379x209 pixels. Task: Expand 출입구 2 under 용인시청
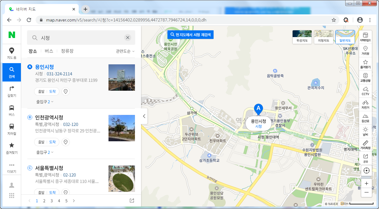[45, 101]
